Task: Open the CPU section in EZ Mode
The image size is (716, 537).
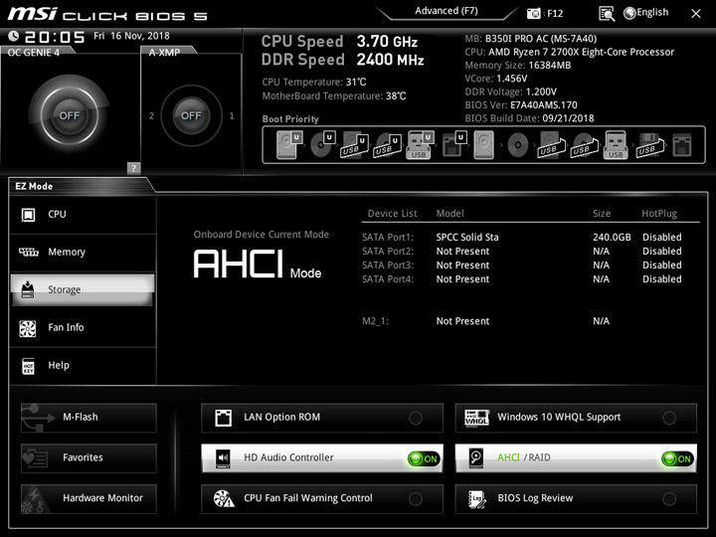Action: click(83, 214)
